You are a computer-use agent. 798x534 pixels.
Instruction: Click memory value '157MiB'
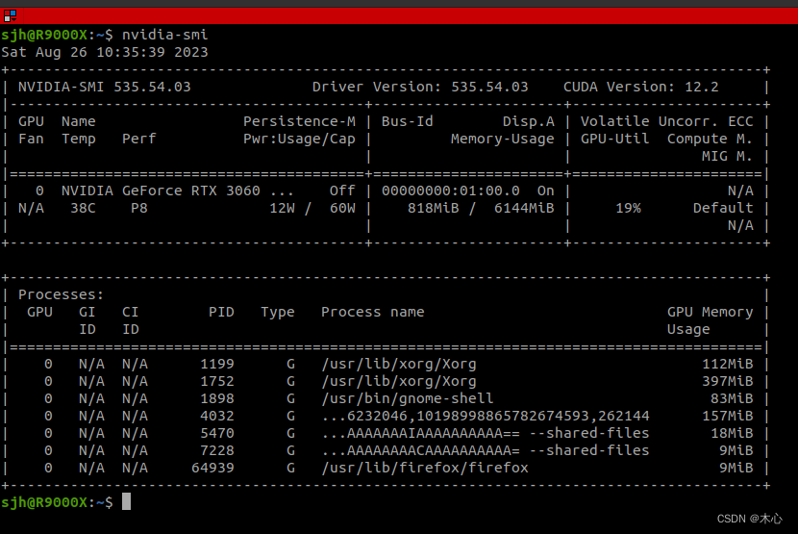point(727,417)
